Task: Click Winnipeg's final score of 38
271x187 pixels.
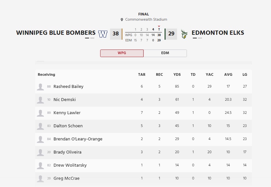Action: [x=116, y=34]
